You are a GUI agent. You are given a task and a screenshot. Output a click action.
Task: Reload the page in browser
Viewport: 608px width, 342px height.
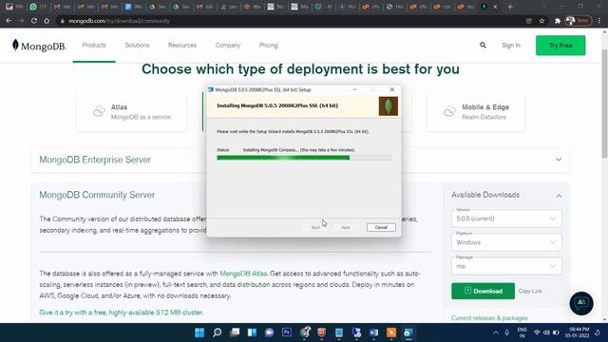(x=34, y=21)
